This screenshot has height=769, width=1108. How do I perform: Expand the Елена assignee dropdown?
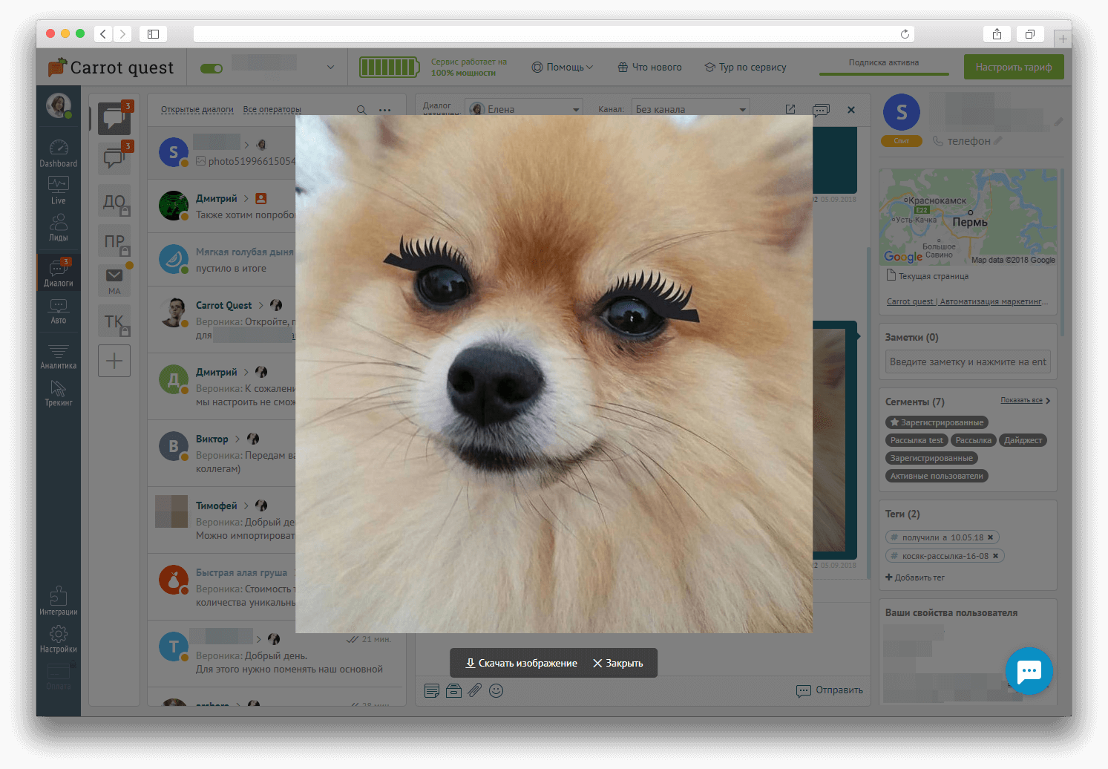tap(524, 109)
